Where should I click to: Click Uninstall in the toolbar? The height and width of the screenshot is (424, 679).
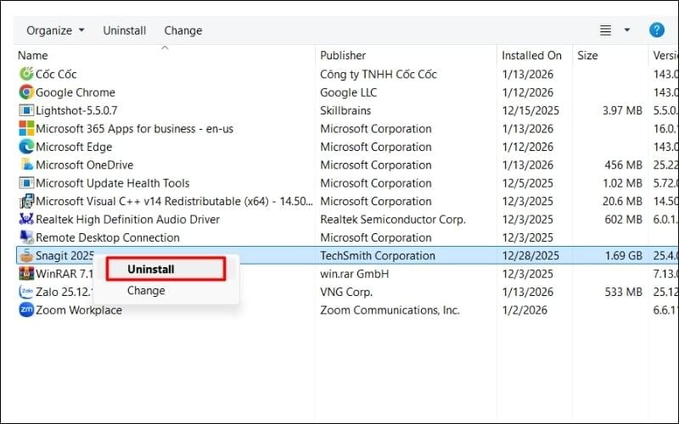124,31
